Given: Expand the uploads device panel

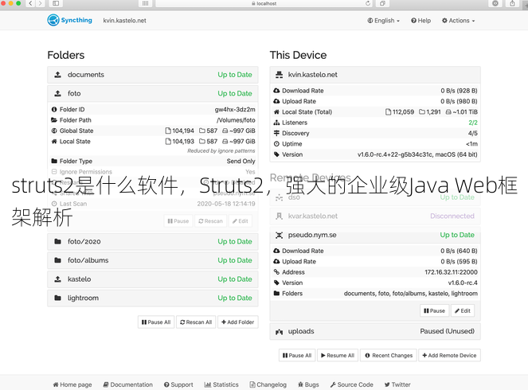Looking at the screenshot, I should 375,331.
